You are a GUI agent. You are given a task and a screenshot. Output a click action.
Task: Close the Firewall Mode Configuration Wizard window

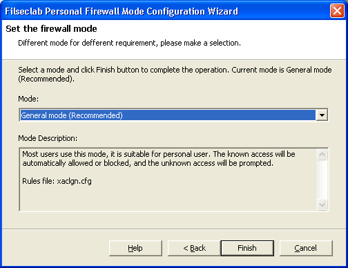click(x=337, y=11)
